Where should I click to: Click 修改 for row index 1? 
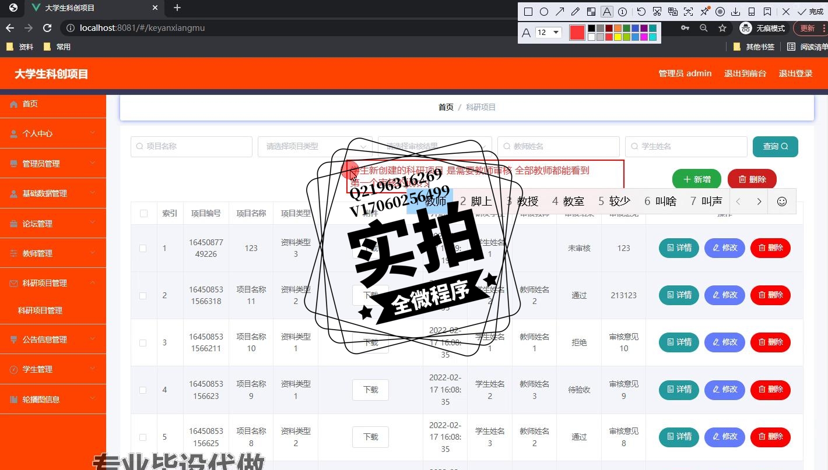(725, 248)
